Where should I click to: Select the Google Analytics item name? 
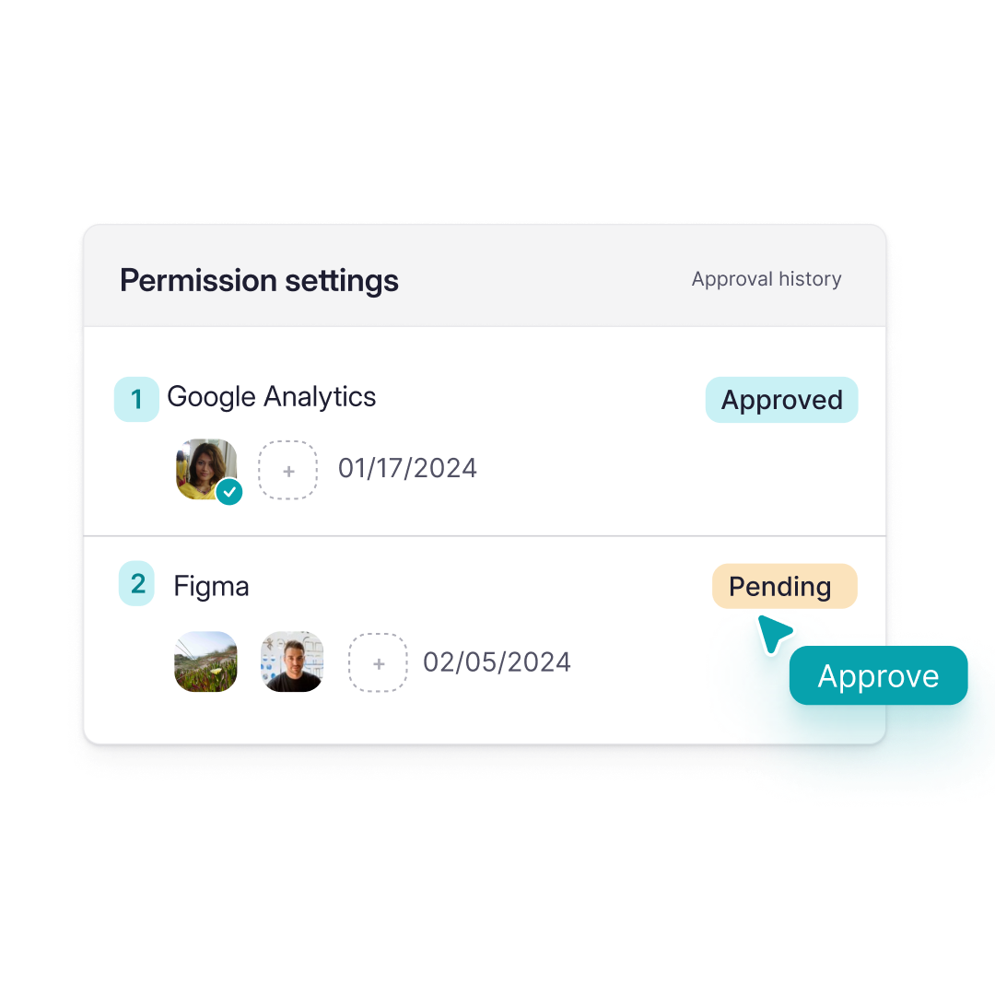pos(272,397)
